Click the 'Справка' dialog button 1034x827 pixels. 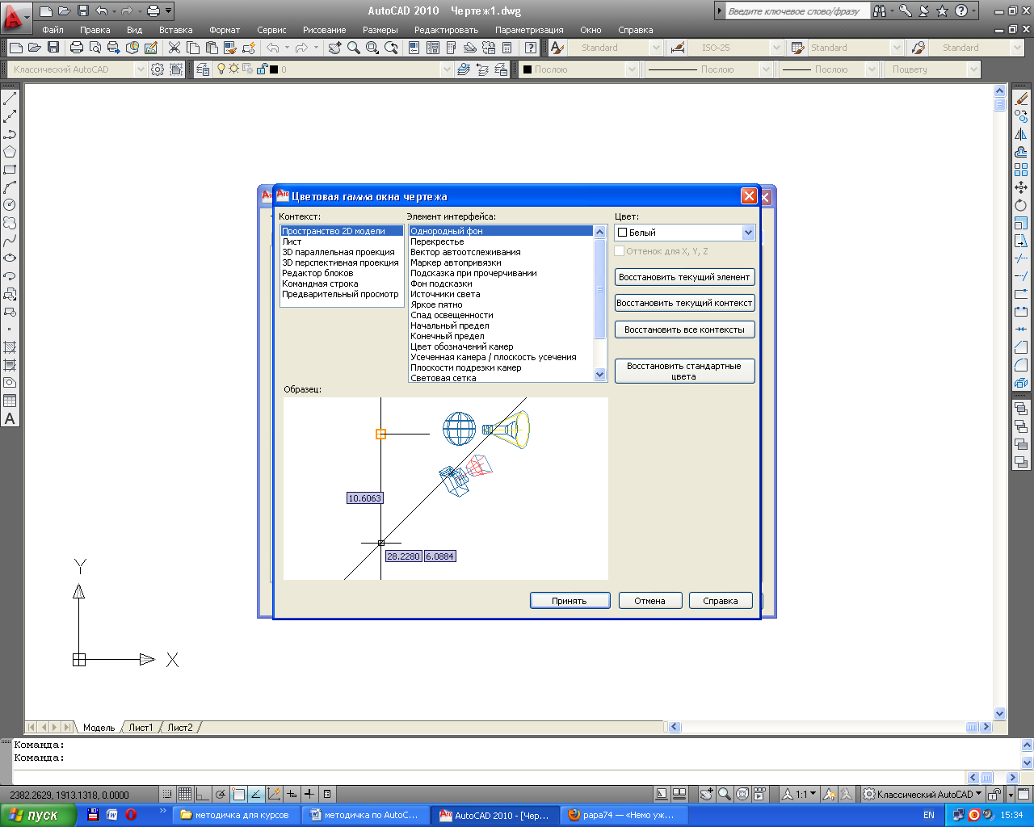(720, 601)
